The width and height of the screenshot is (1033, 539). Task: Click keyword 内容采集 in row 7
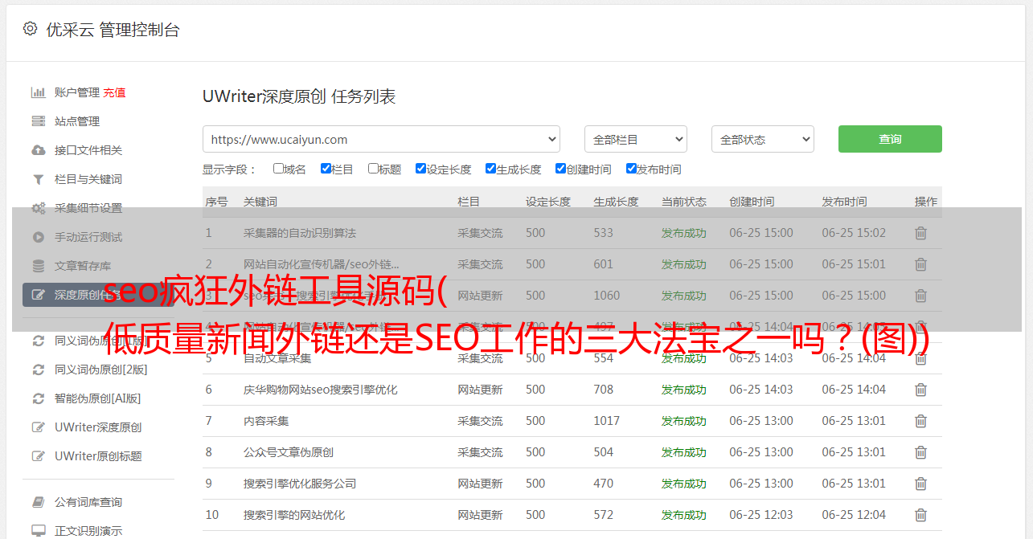point(266,421)
